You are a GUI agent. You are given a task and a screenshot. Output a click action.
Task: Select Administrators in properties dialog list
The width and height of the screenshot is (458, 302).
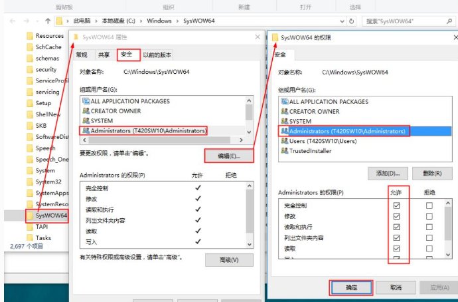tap(145, 130)
